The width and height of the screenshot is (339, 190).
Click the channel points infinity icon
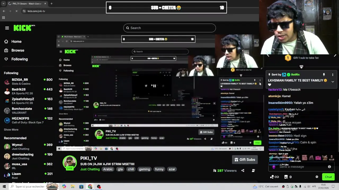[x=274, y=177]
